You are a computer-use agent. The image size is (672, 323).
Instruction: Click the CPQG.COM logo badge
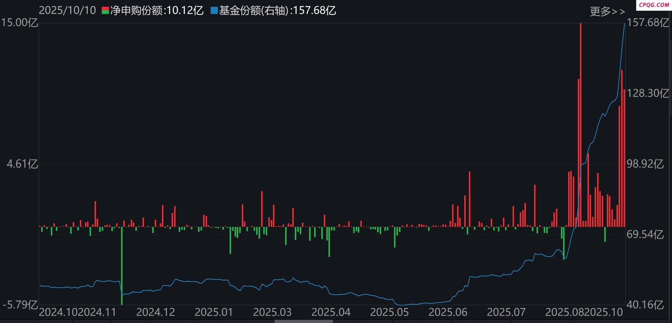(654, 5)
